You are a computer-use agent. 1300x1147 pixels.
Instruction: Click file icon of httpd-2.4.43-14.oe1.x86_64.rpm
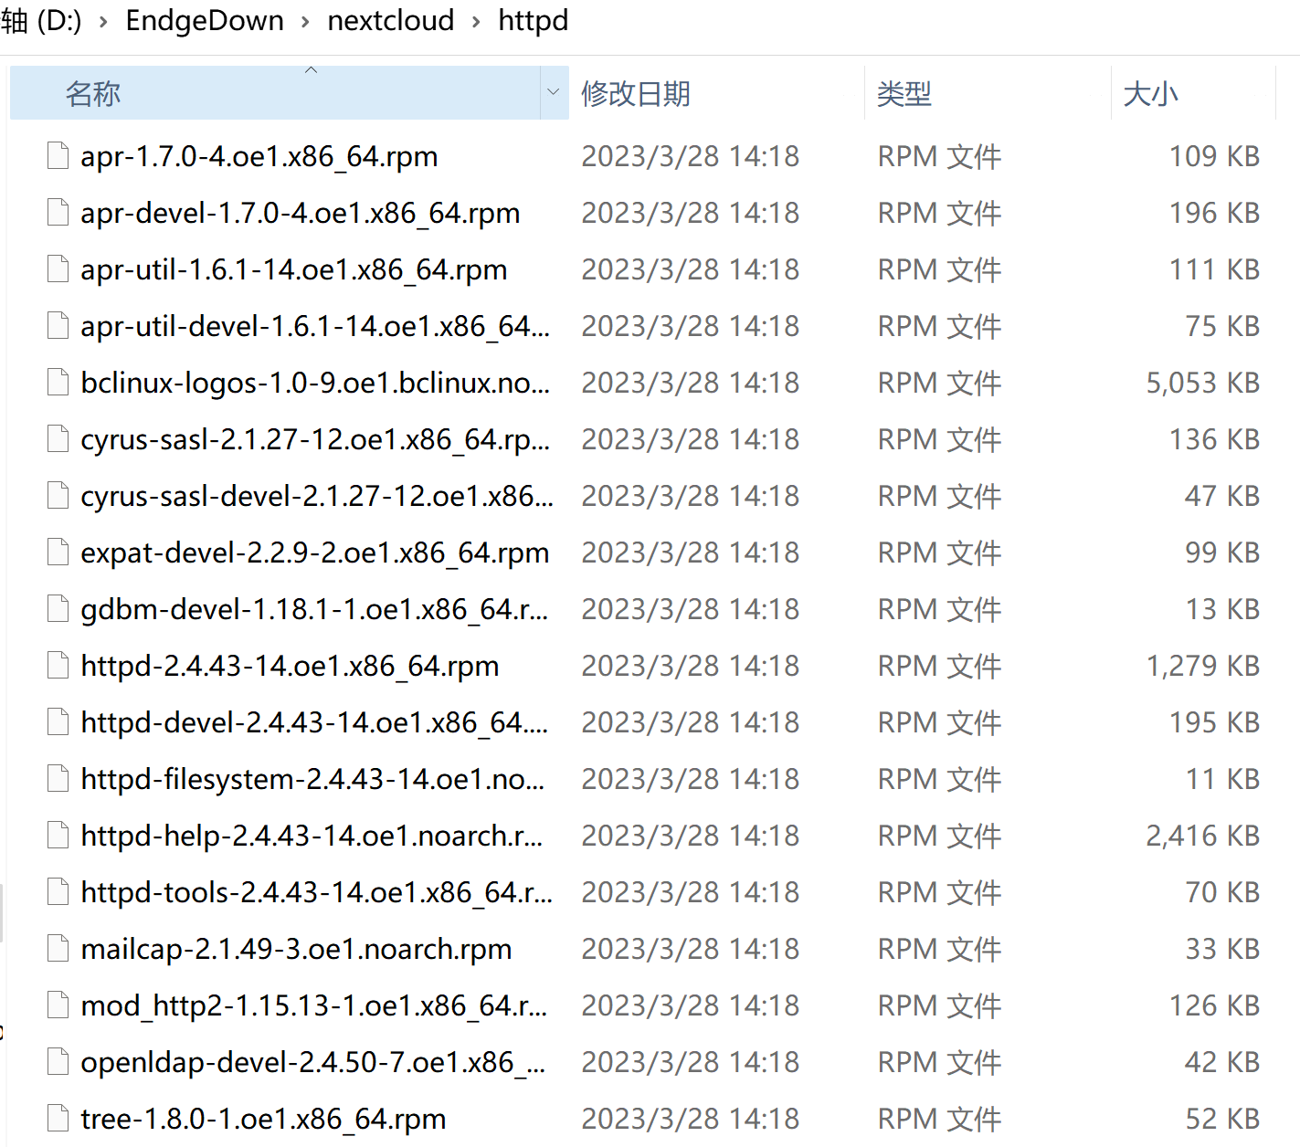[x=58, y=666]
